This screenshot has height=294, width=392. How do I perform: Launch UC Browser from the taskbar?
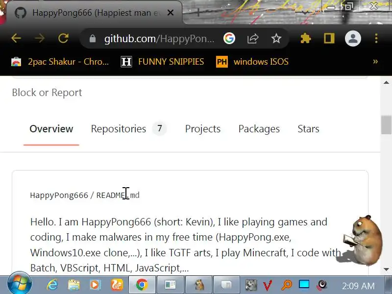pos(117,285)
